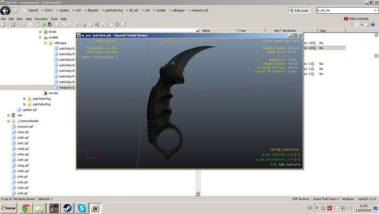Click the More information link in viewer
This screenshot has width=379, height=214.
pyautogui.click(x=99, y=57)
